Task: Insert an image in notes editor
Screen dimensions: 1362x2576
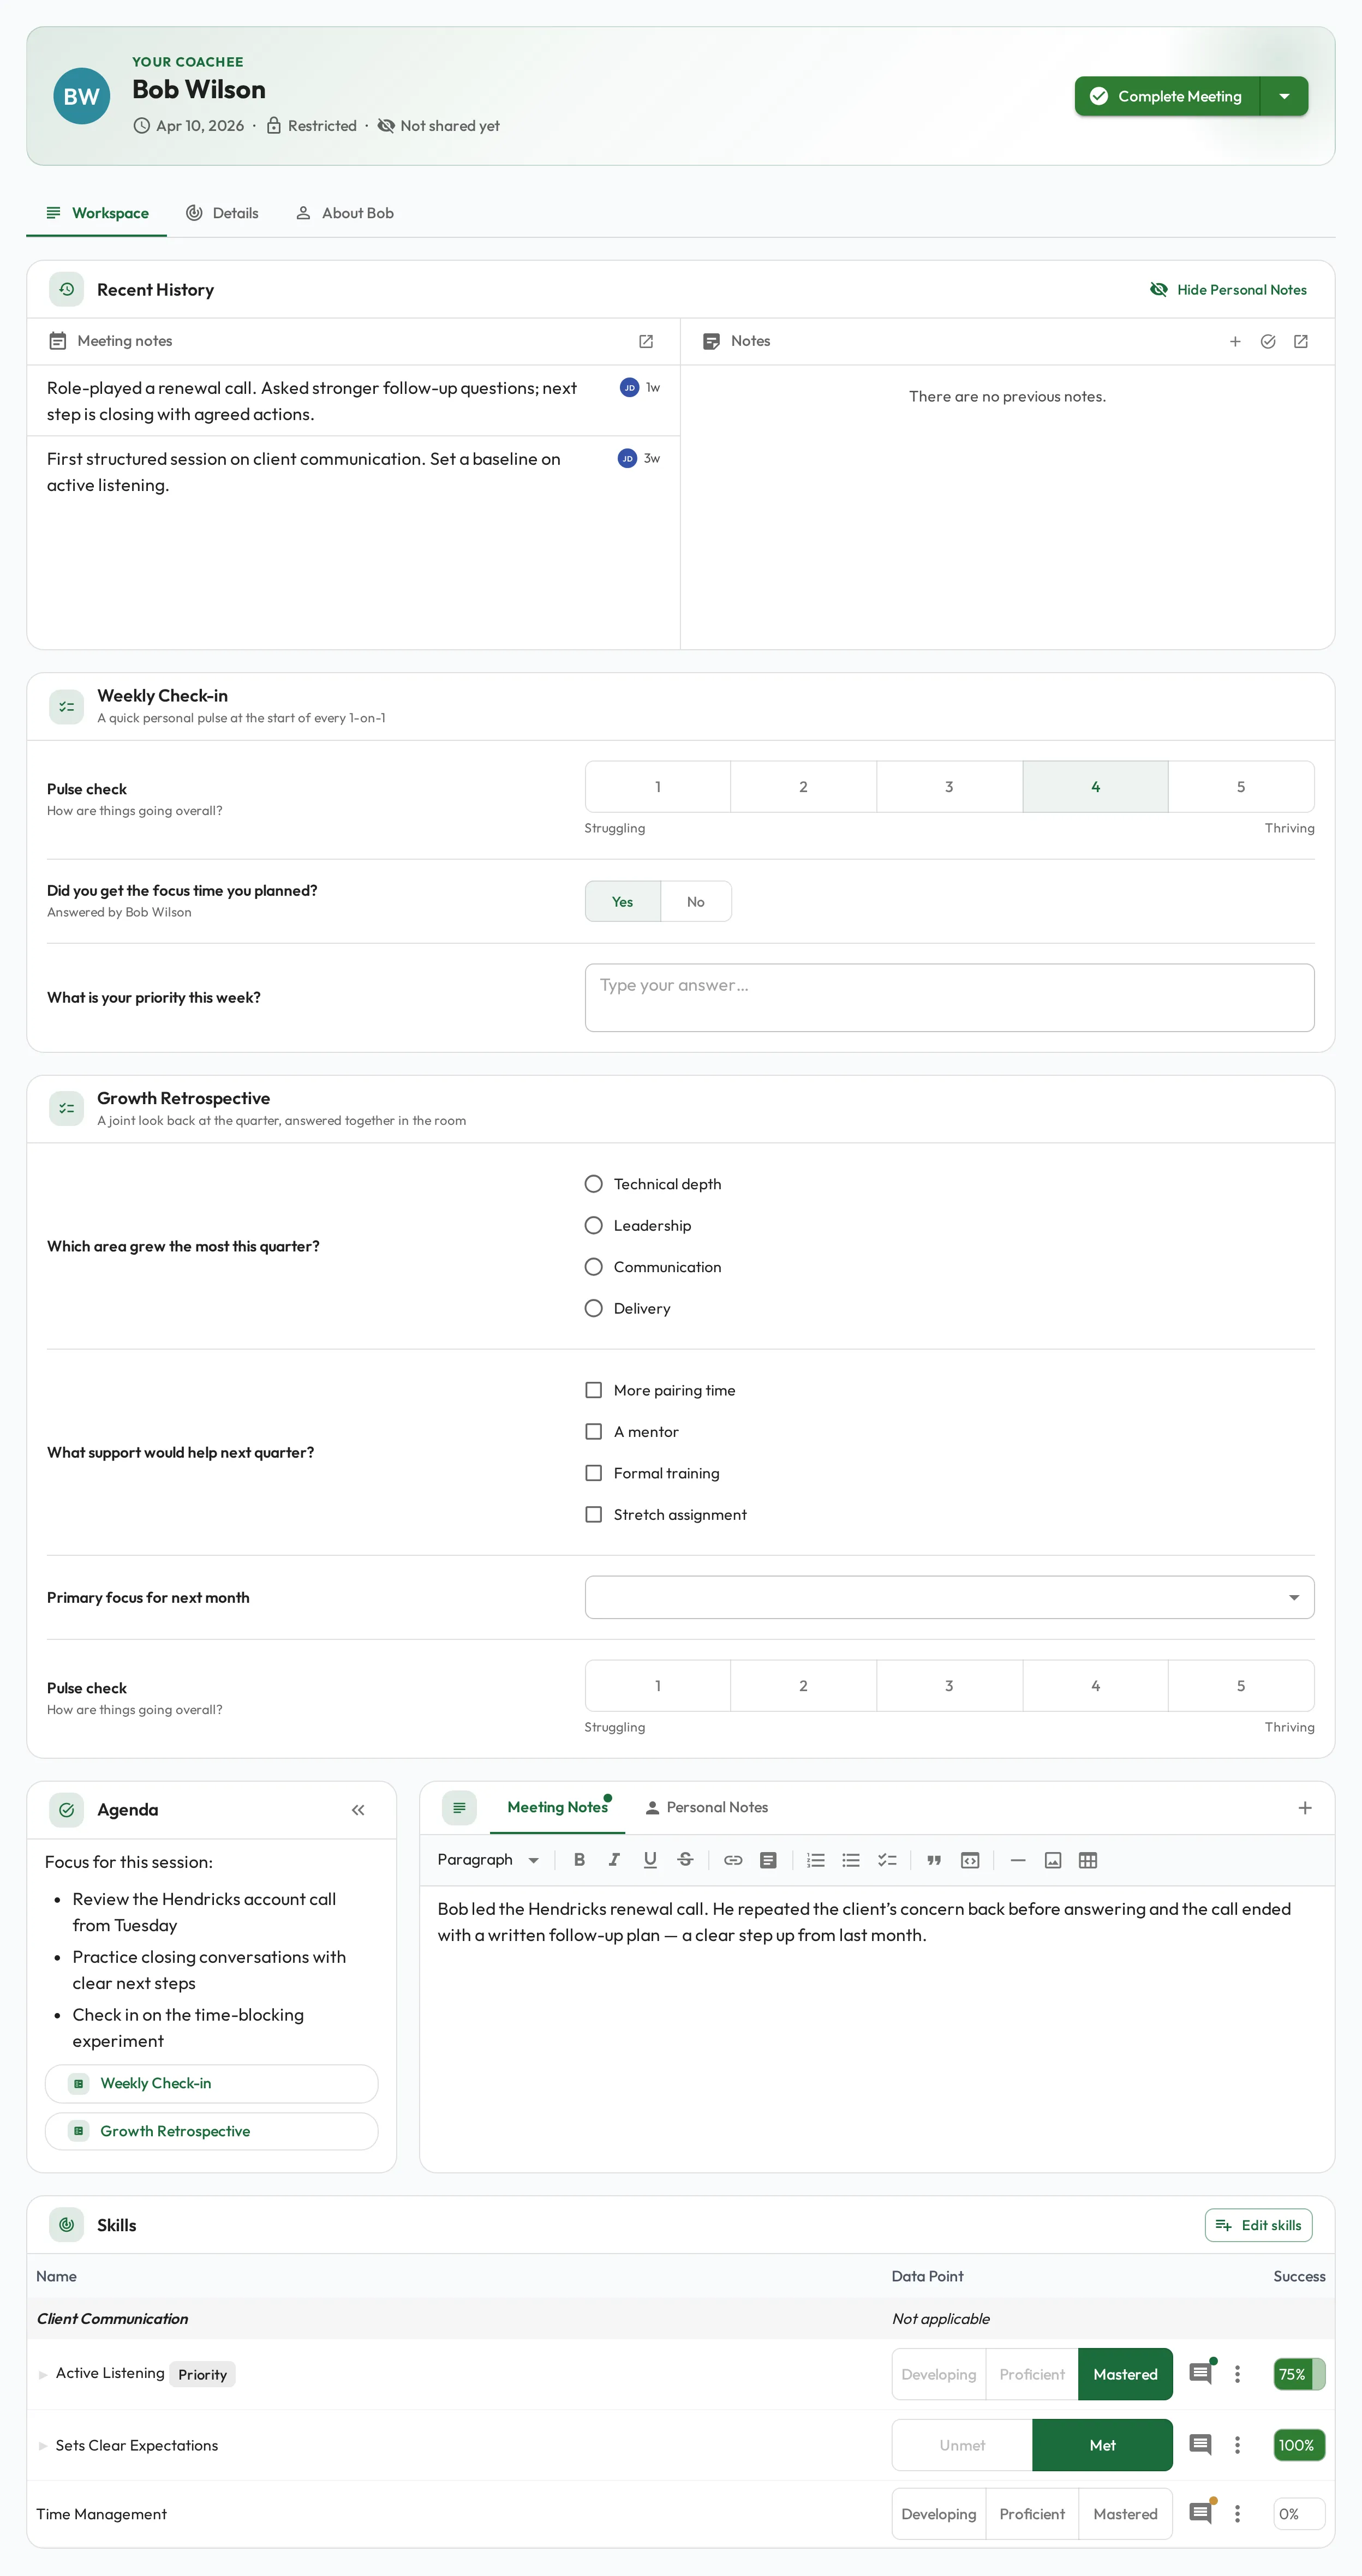Action: click(x=1053, y=1860)
